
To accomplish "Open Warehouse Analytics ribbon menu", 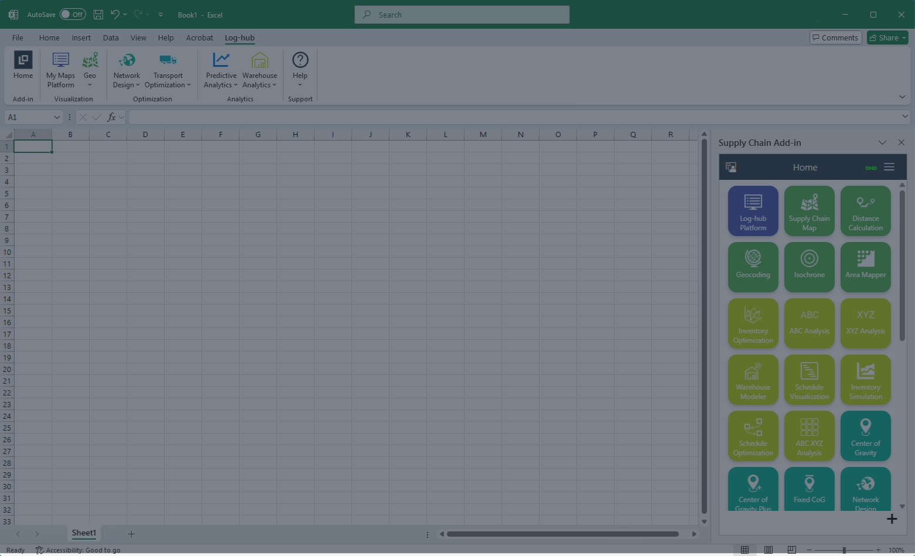I will (x=260, y=70).
